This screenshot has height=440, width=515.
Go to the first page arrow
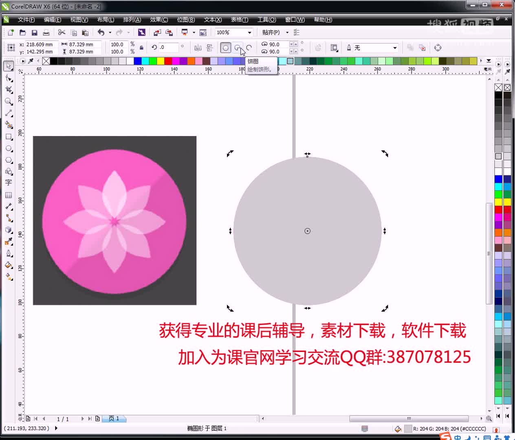[36, 418]
